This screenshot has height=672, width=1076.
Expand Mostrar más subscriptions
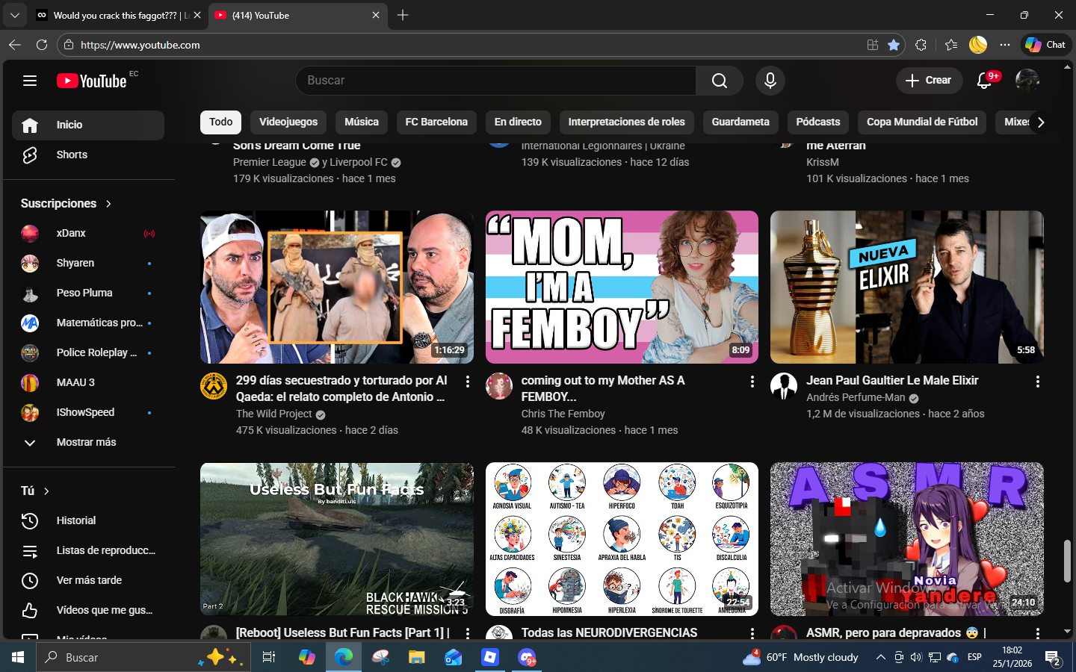tap(88, 442)
